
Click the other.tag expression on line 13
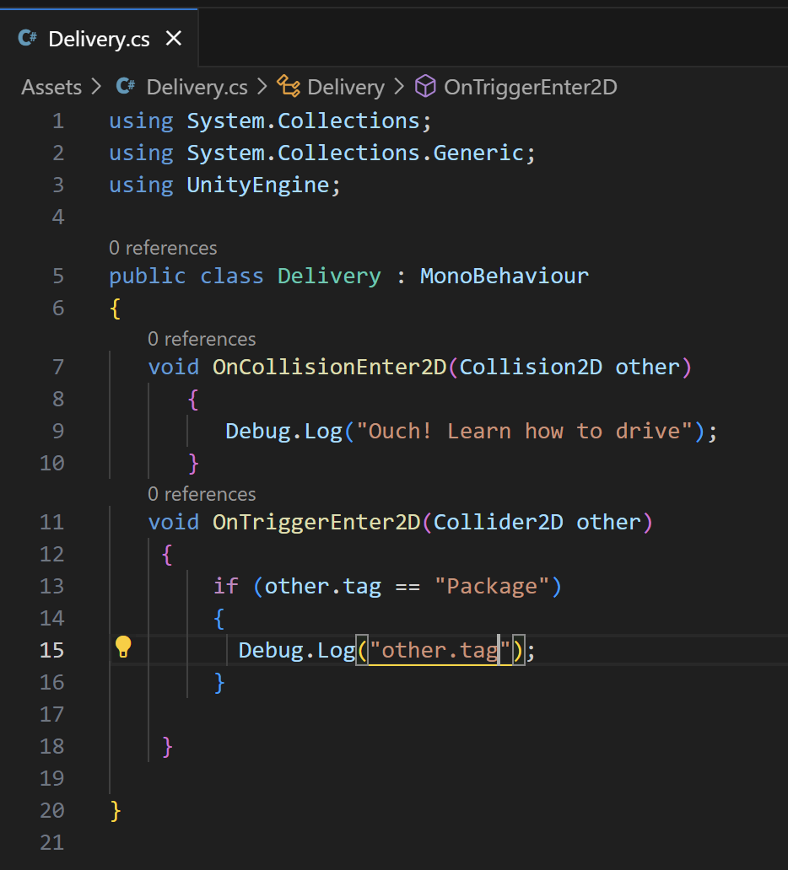323,585
